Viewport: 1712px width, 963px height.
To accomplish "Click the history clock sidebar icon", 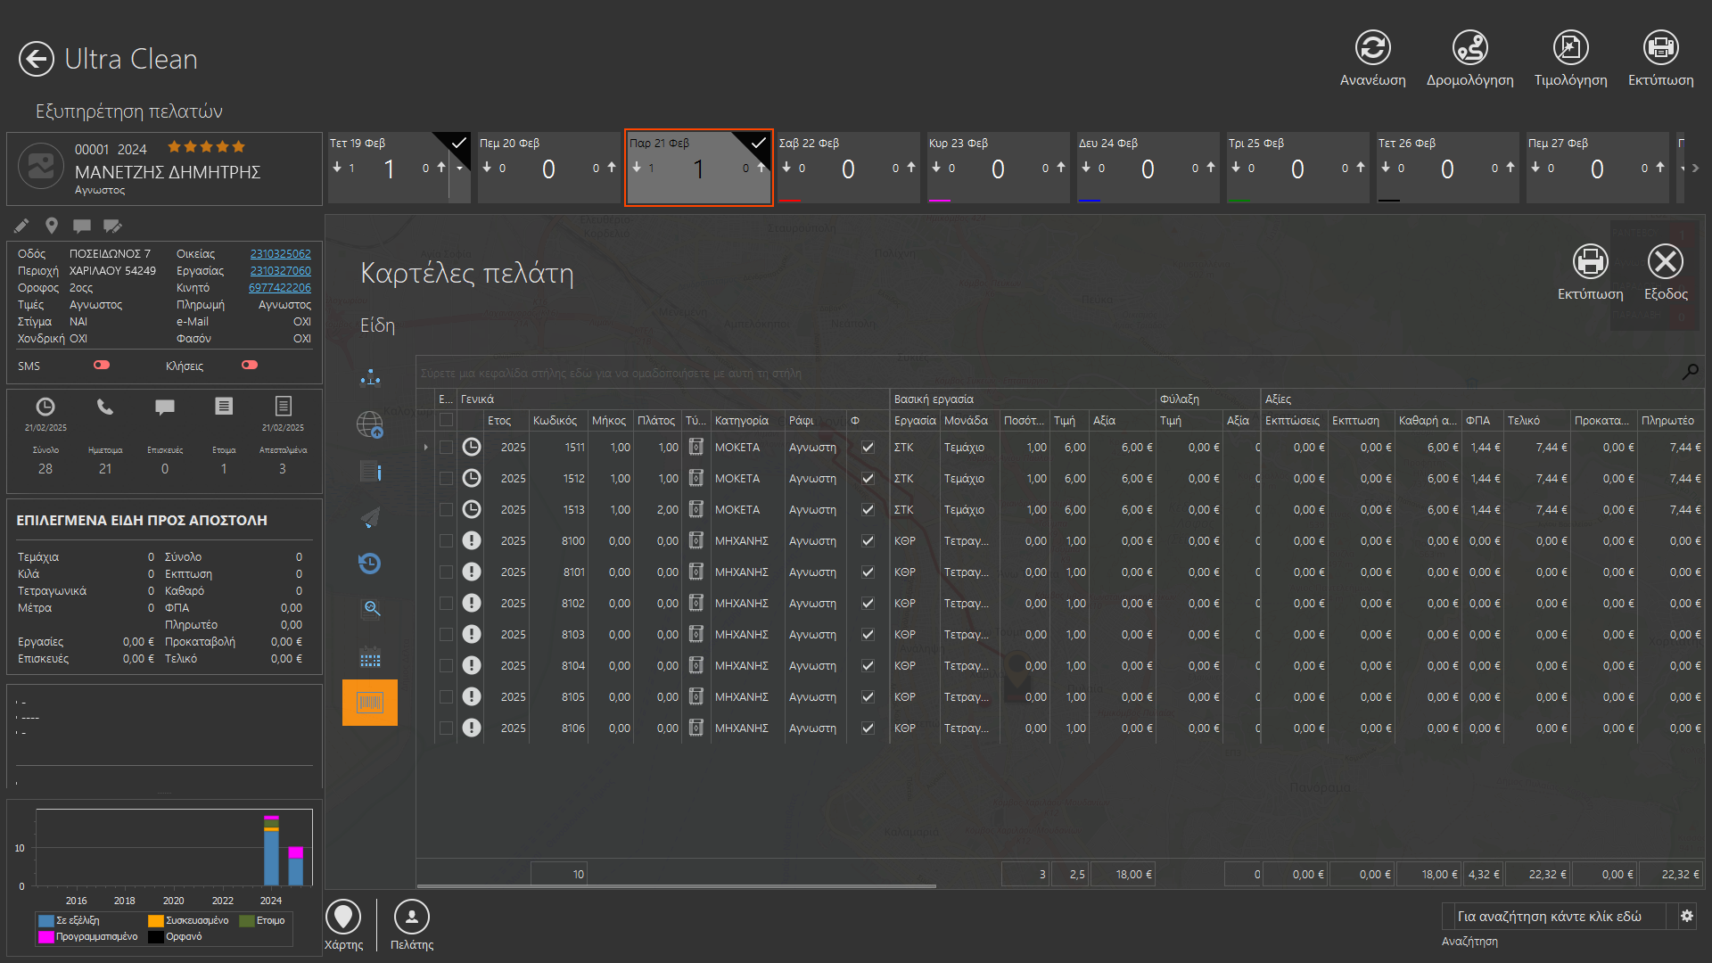I will [370, 564].
